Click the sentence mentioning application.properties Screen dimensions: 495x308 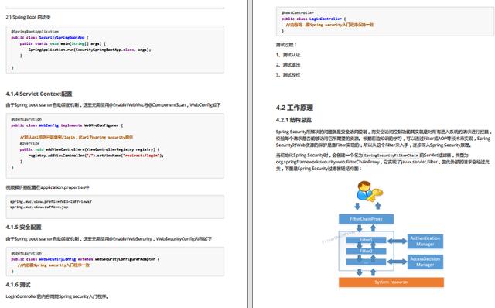(x=47, y=187)
